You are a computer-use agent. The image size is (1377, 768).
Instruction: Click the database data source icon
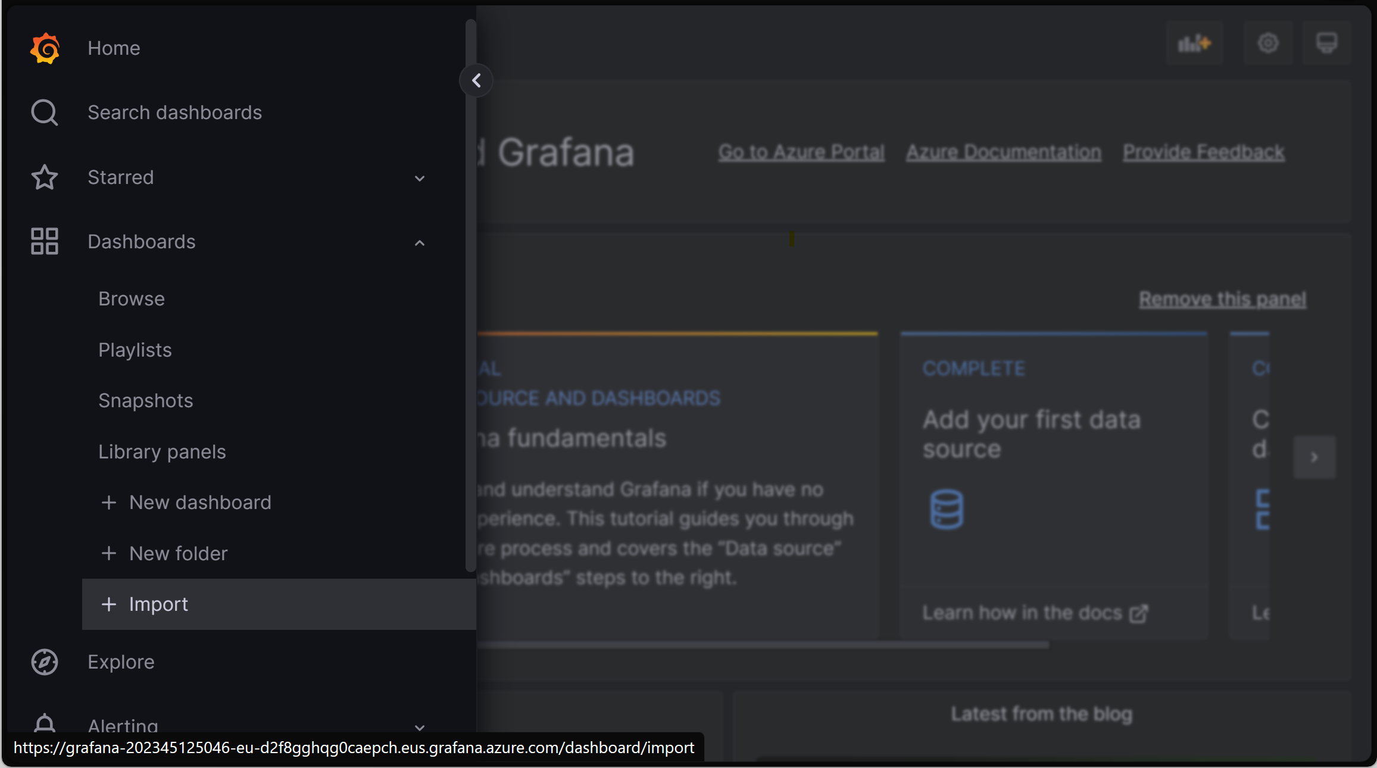[947, 509]
